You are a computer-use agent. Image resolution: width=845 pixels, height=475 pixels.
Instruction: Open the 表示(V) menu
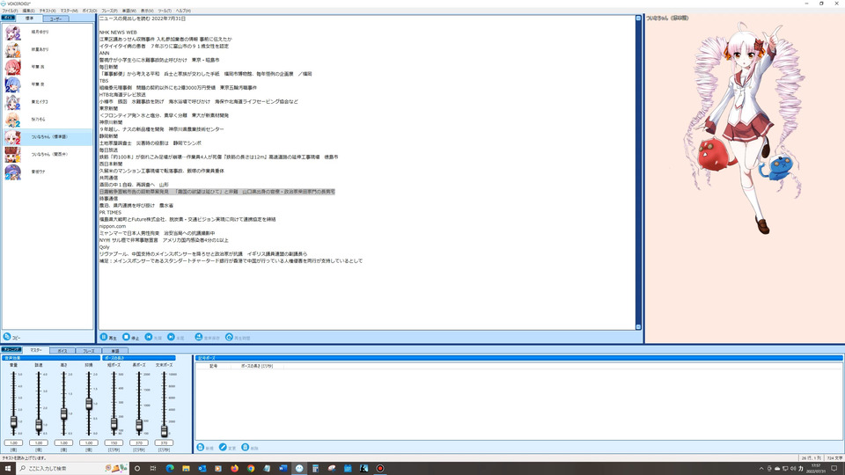pos(147,11)
